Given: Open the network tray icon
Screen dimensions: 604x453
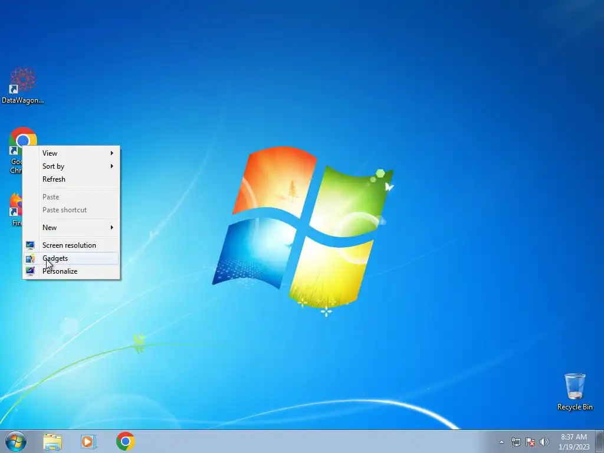Looking at the screenshot, I should click(x=516, y=442).
